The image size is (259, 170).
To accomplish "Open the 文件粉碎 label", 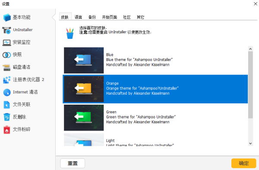I will click(22, 129).
